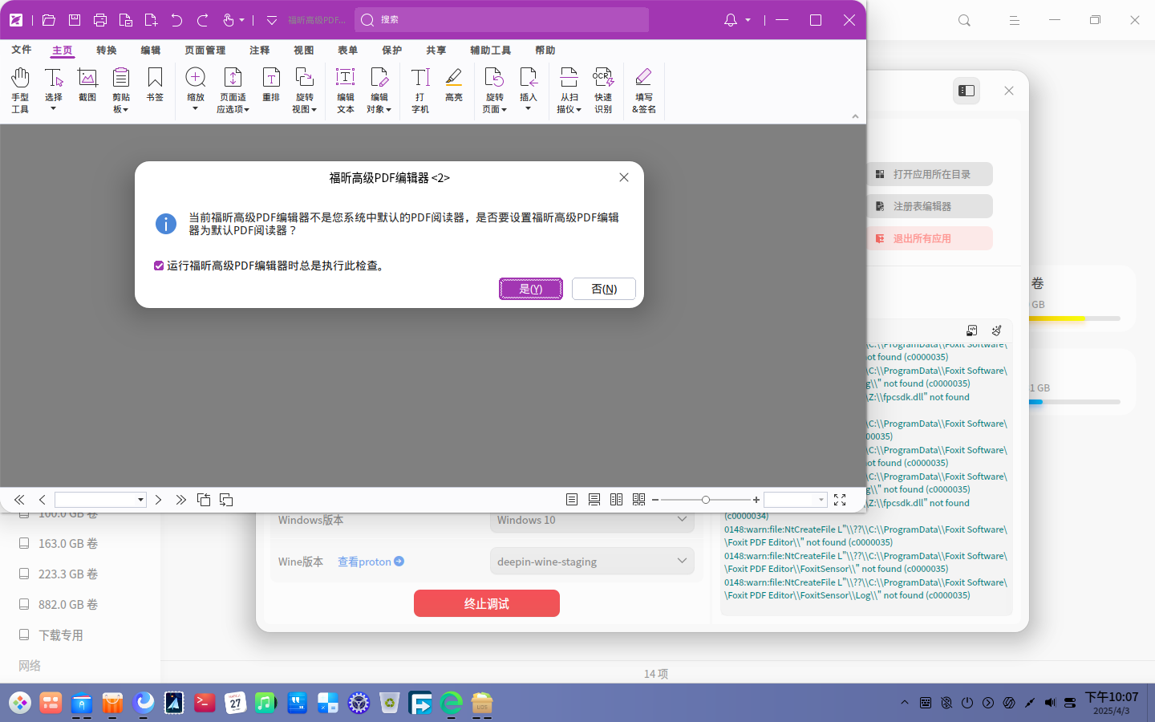The width and height of the screenshot is (1155, 722).
Task: Click the Undo arrow icon
Action: point(177,20)
